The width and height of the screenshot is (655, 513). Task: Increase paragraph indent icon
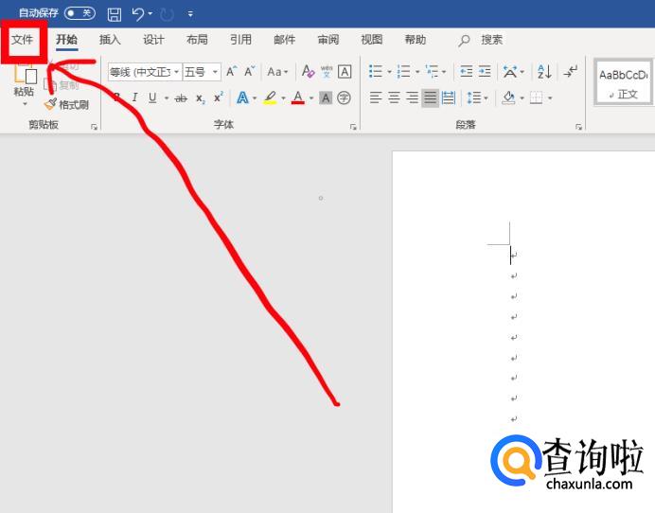485,72
